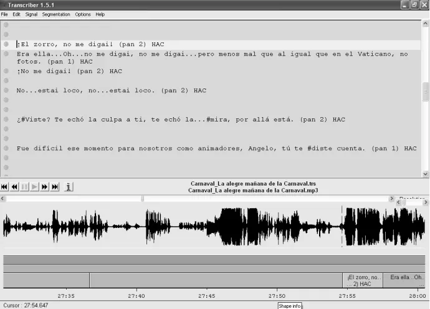Screen dimensions: 430x309
Task: Click the "Fue difícil ese momento" transcription line
Action: coord(217,148)
